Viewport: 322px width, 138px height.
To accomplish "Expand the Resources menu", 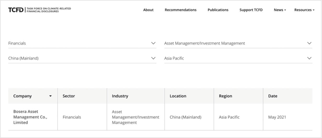I will (304, 10).
